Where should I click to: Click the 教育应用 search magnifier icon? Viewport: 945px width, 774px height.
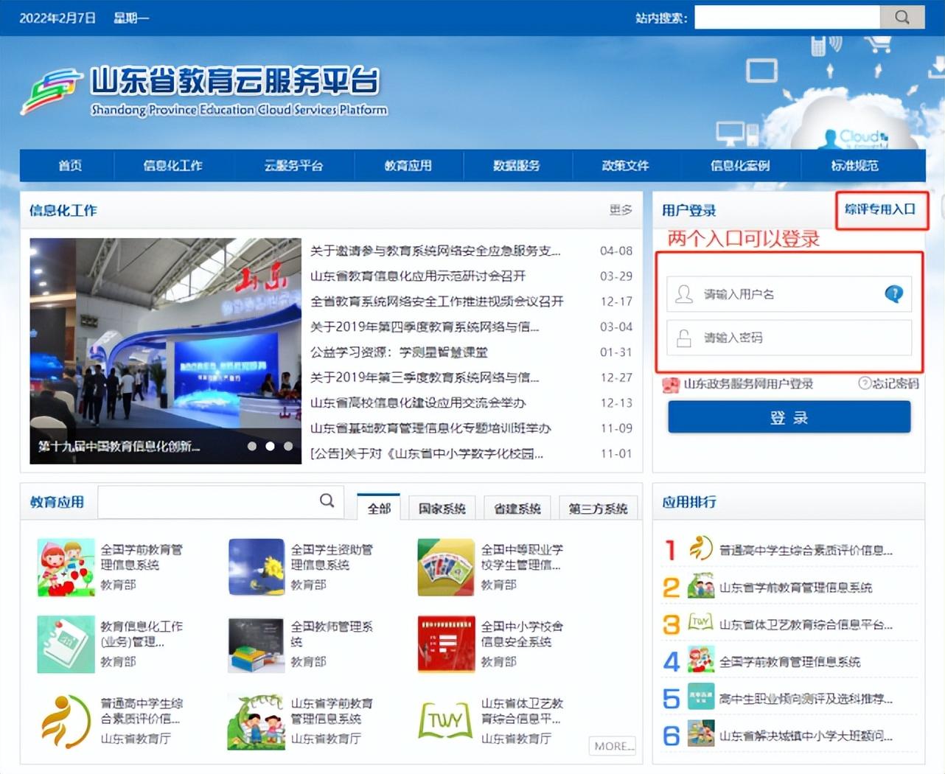[327, 501]
